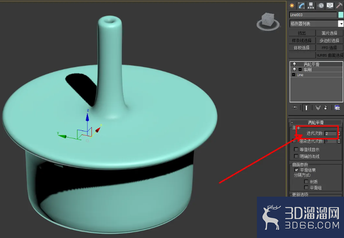
Task: Click Make Unique icon below stack
Action: pos(318,107)
